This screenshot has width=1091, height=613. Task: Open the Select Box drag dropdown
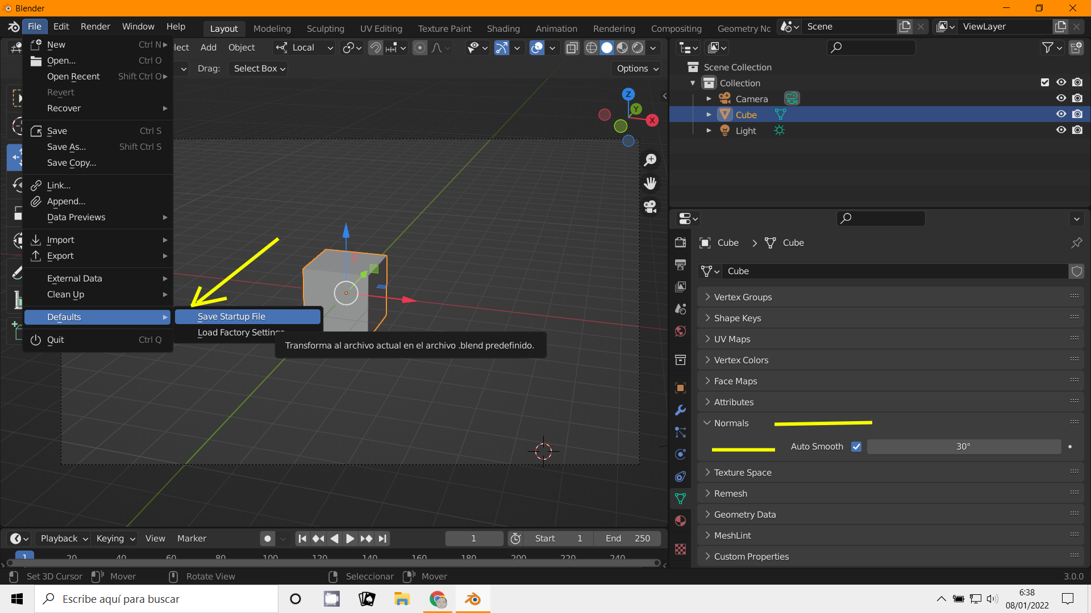click(x=259, y=69)
